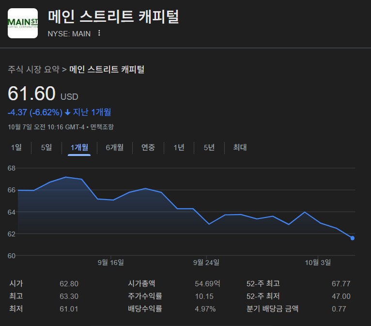Click the chart at 10월 3일 label
Screen dimensions: 371x326
coord(318,263)
